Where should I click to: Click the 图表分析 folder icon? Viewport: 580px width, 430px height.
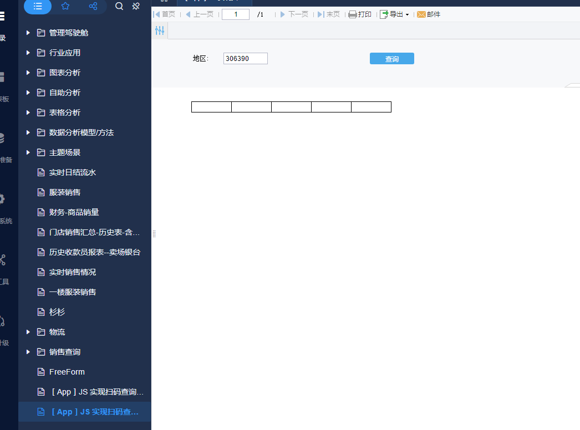tap(41, 73)
